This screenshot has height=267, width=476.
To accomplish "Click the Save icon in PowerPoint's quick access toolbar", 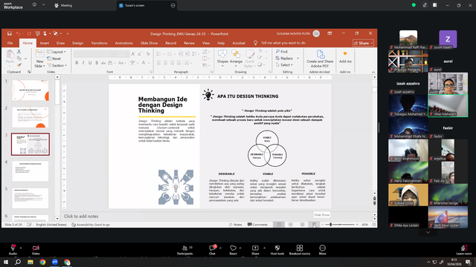I will pos(10,33).
